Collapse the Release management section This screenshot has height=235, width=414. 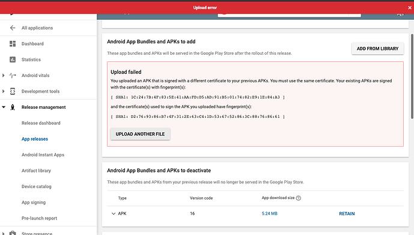[4, 107]
